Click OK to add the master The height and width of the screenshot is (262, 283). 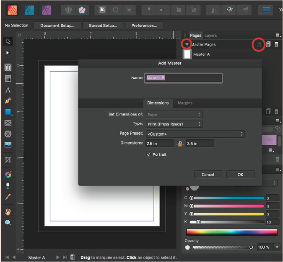click(x=240, y=175)
